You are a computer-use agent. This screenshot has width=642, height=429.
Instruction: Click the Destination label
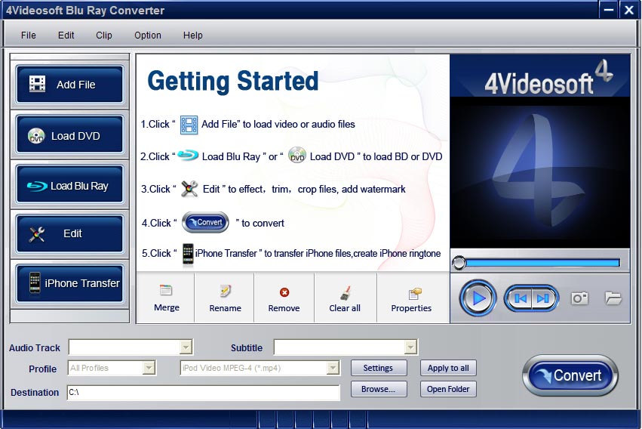point(35,393)
